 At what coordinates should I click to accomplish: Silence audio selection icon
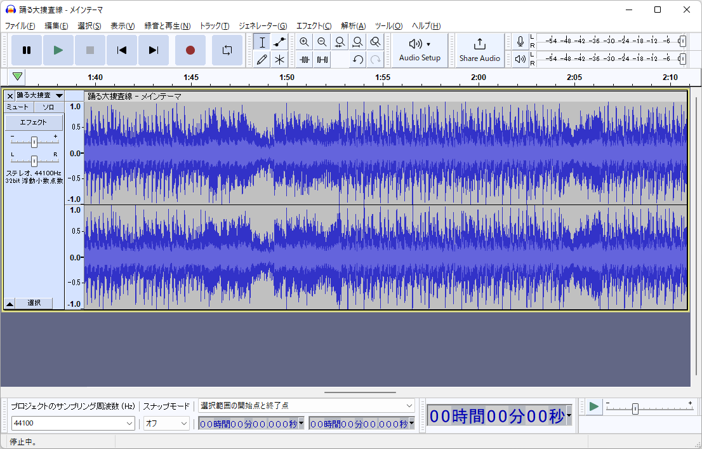322,60
